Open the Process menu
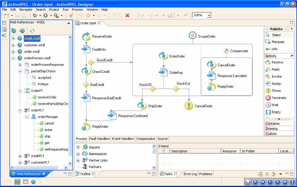The height and width of the screenshot is (187, 297). pyautogui.click(x=78, y=9)
